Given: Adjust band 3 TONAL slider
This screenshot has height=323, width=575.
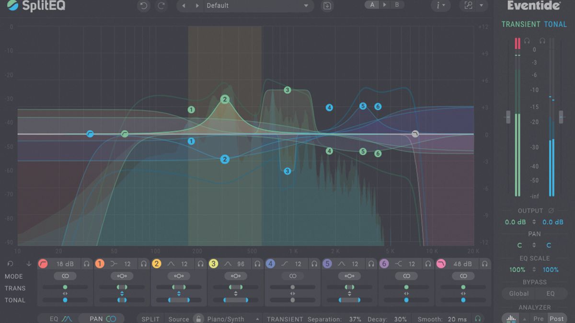Looking at the screenshot, I should [235, 300].
